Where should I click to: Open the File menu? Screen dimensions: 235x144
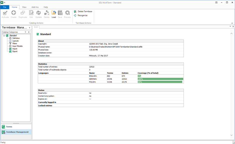[x=5, y=7]
